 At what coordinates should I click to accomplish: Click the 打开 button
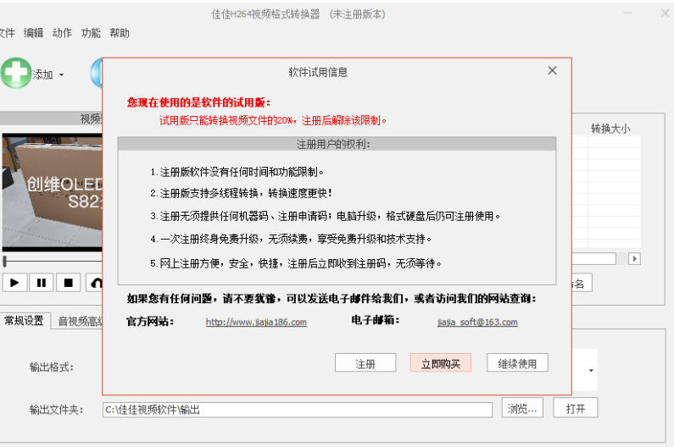coord(575,407)
